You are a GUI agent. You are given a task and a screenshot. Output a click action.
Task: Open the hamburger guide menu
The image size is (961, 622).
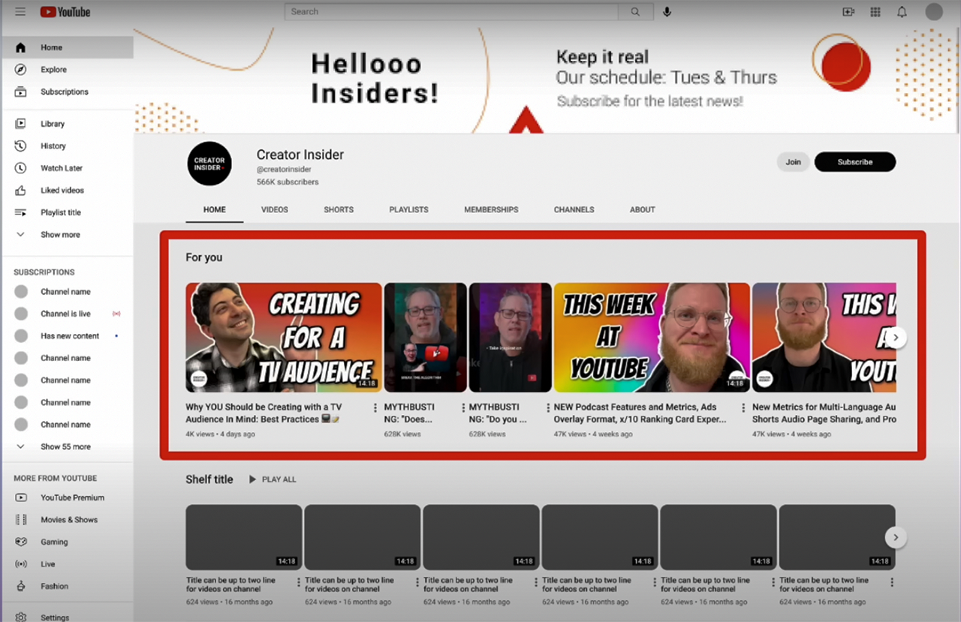[x=20, y=12]
